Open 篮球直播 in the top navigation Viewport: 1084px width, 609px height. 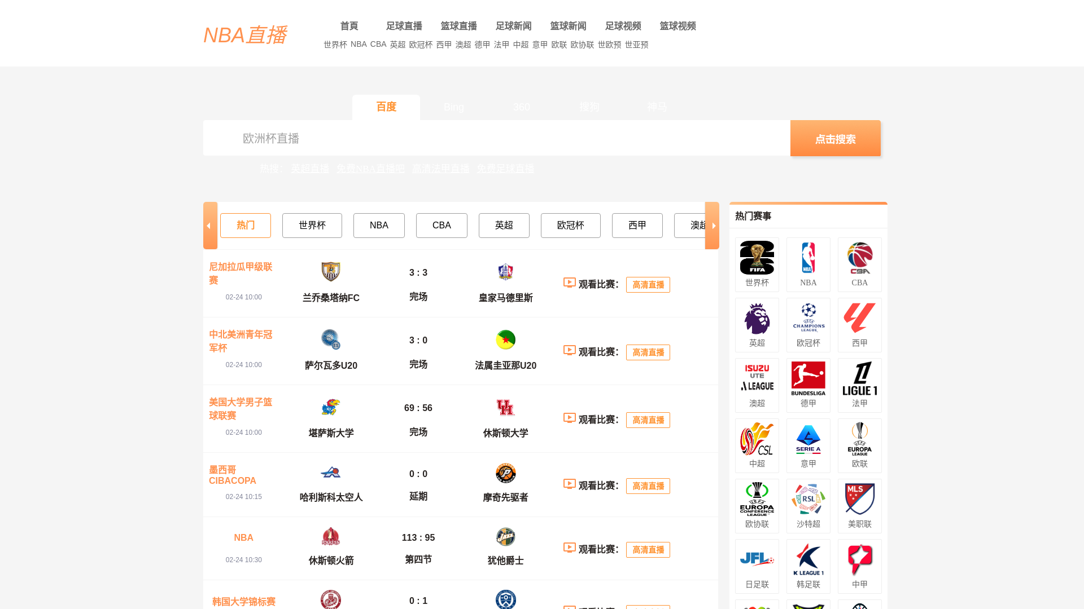(x=458, y=26)
